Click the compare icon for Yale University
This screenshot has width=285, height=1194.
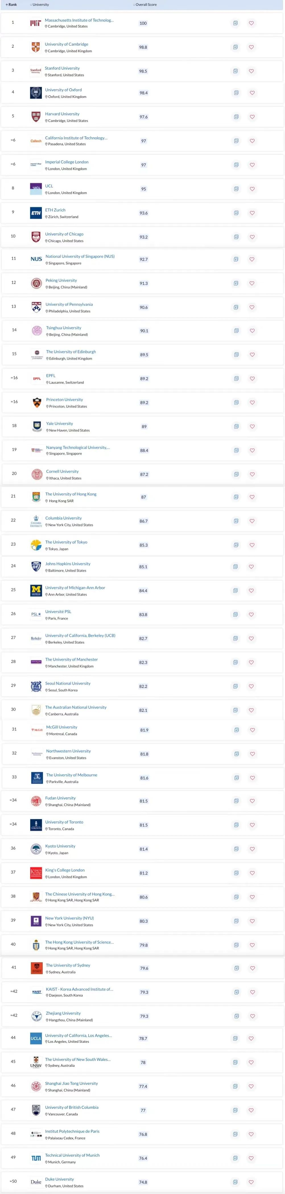[236, 427]
